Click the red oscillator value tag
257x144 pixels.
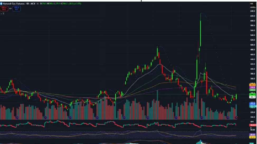click(x=253, y=125)
